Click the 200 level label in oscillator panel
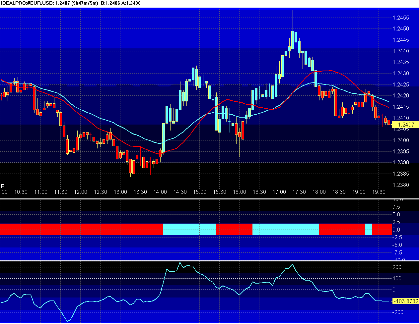 pyautogui.click(x=397, y=267)
